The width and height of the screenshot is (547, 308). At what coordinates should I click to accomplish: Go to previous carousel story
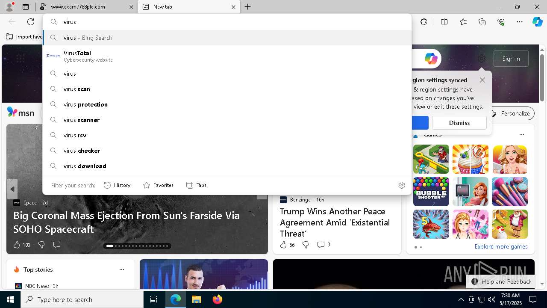pyautogui.click(x=12, y=189)
